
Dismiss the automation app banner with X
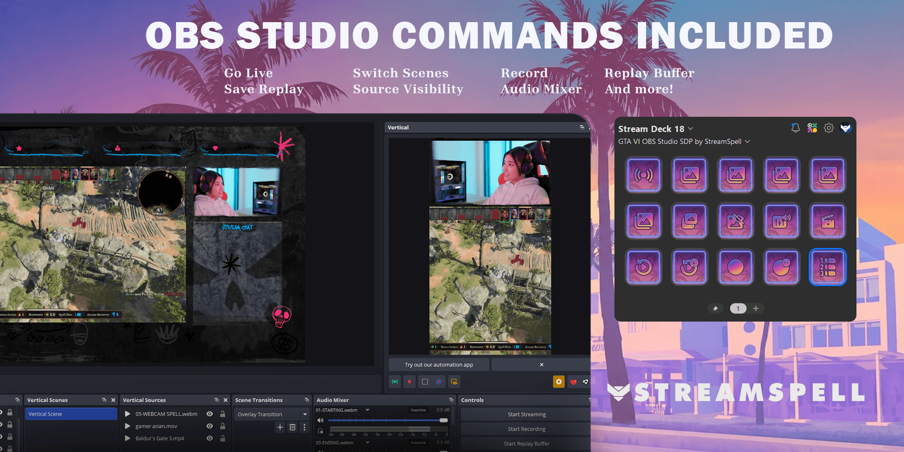click(541, 364)
